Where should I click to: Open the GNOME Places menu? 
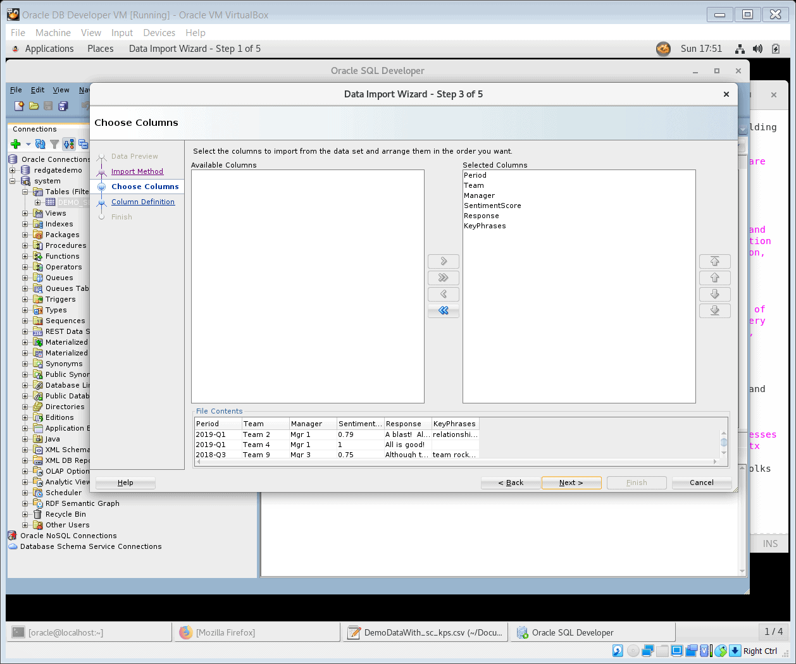coord(101,49)
